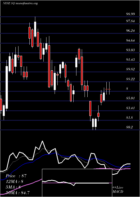The height and width of the screenshot is (197, 140).
Task: Click the 'Price : 87' legend entry
Action: tap(16, 176)
